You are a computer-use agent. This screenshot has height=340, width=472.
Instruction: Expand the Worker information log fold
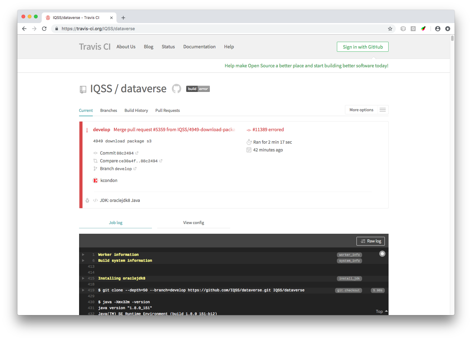point(83,255)
